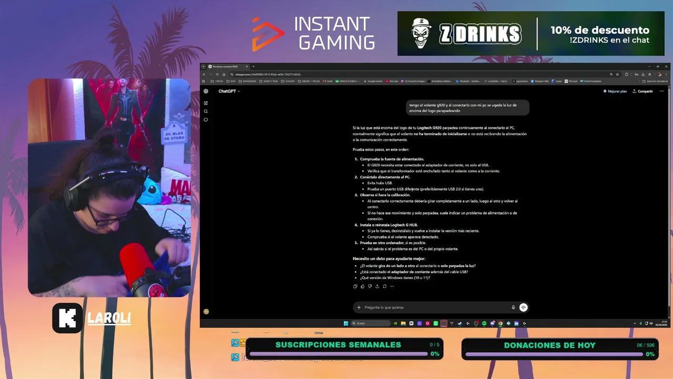Open the TWITCH bookmark folder
The height and width of the screenshot is (379, 673).
pos(217,81)
